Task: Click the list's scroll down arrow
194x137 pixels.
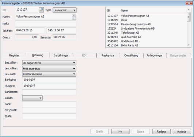Action: click(189, 45)
